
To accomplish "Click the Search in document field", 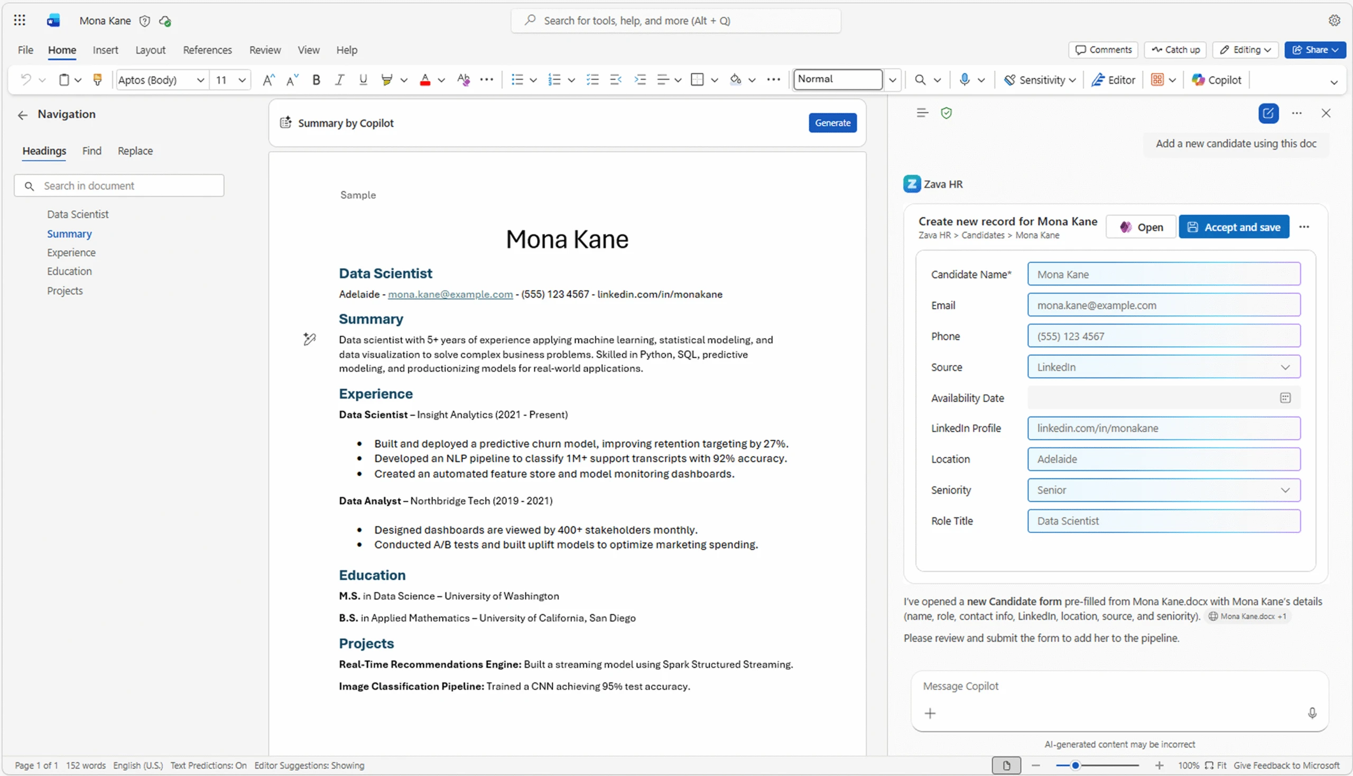I will coord(118,186).
